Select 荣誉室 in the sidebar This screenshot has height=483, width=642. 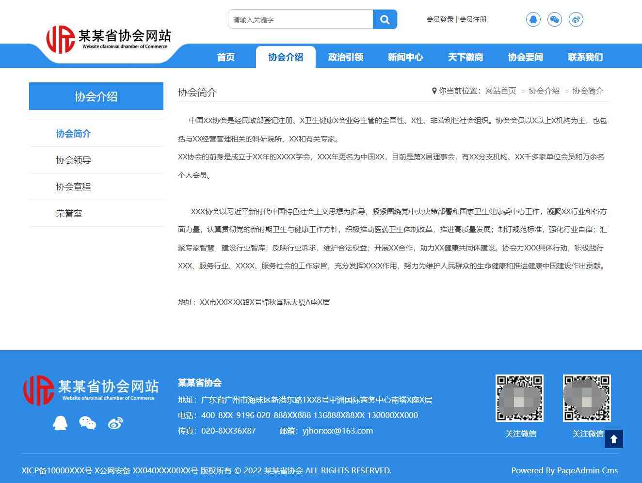(x=69, y=214)
